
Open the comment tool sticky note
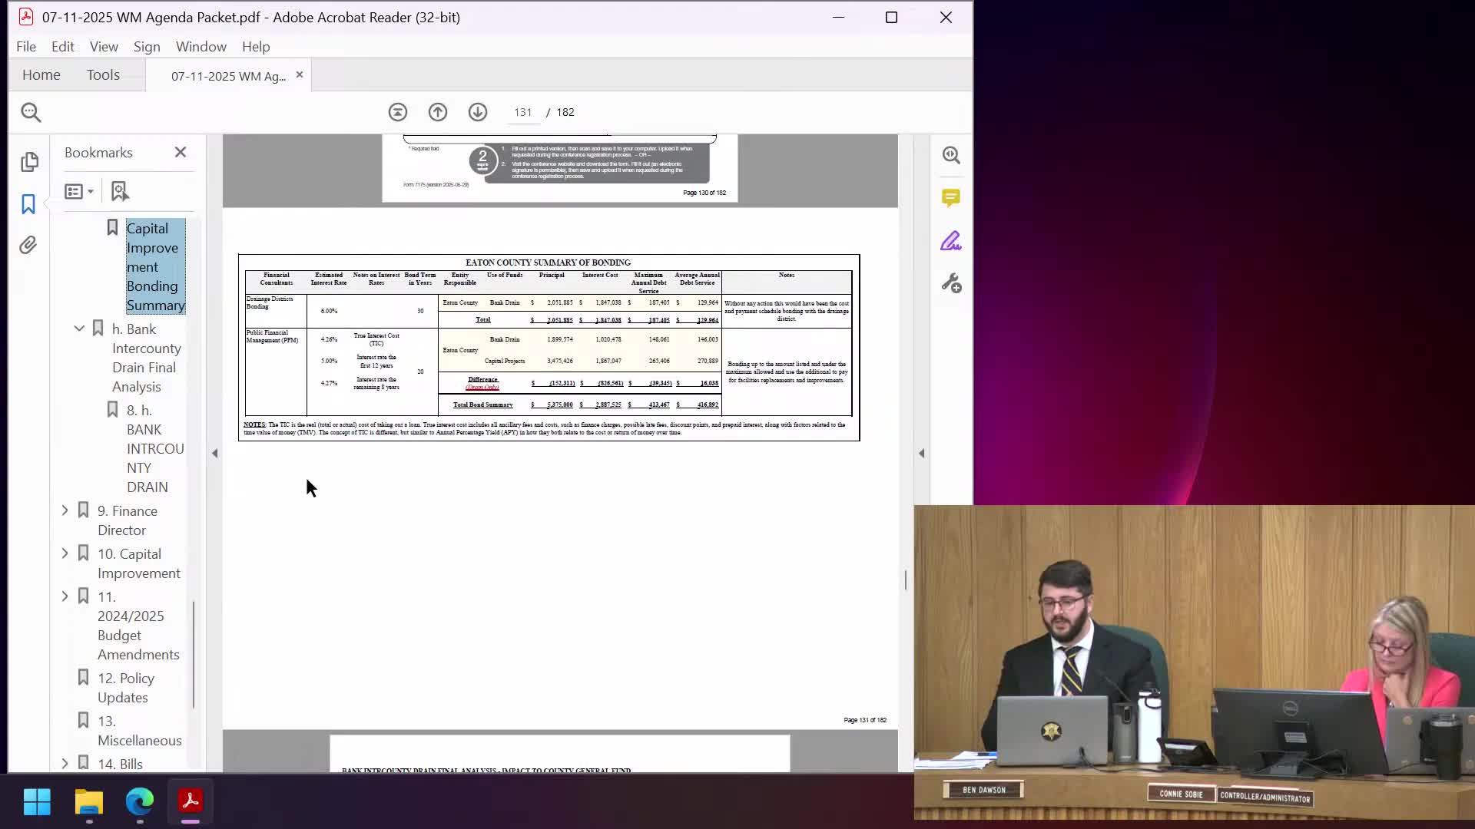pos(951,198)
